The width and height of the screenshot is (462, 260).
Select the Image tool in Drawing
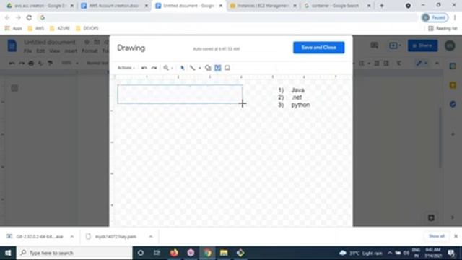pos(227,68)
